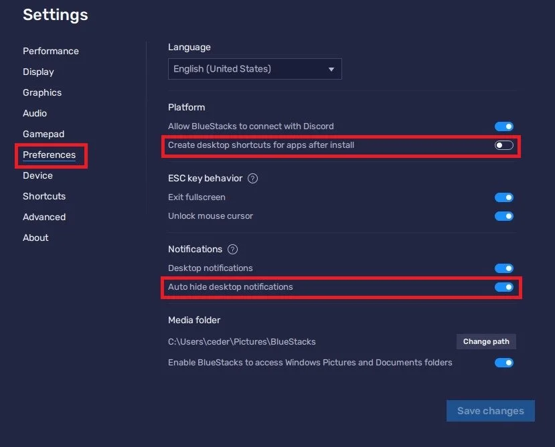This screenshot has width=555, height=447.
Task: Click the Language dropdown arrow
Action: tap(331, 69)
